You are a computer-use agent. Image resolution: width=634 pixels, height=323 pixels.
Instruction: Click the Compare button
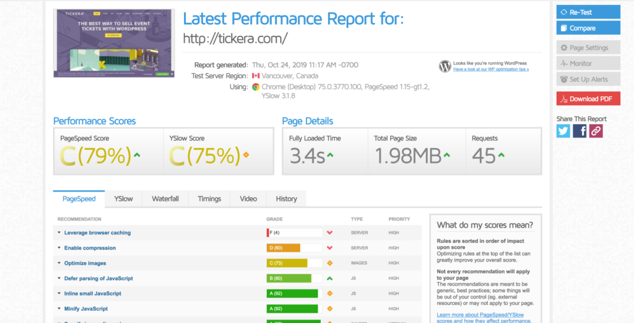[588, 28]
